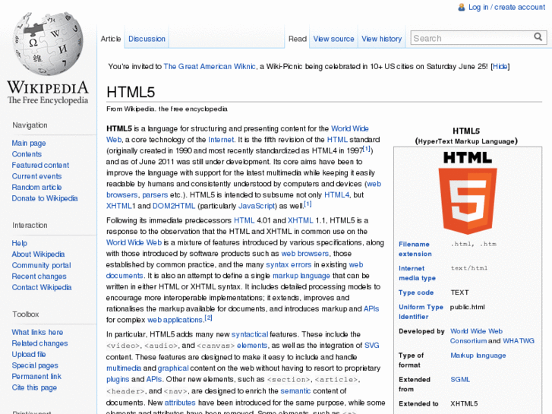This screenshot has width=552, height=414.
Task: Hide the Wiknic invitation banner
Action: click(500, 66)
